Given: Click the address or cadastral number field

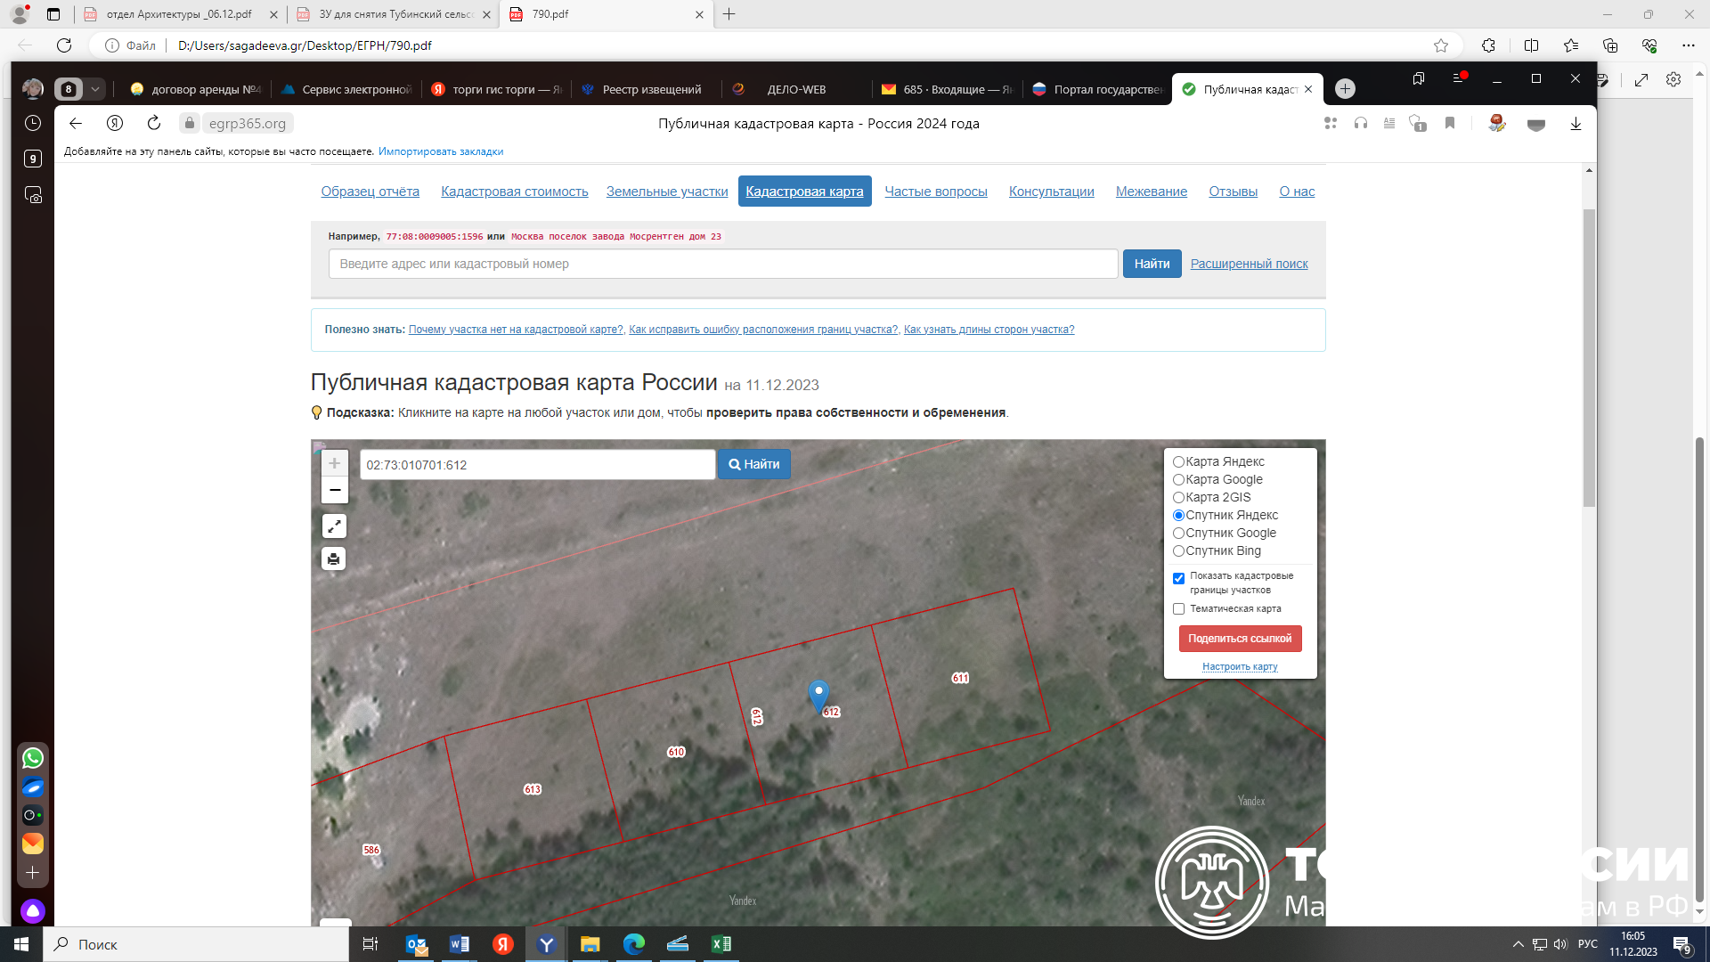Looking at the screenshot, I should 722,264.
